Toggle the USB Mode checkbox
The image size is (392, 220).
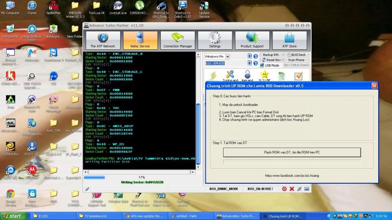262,65
